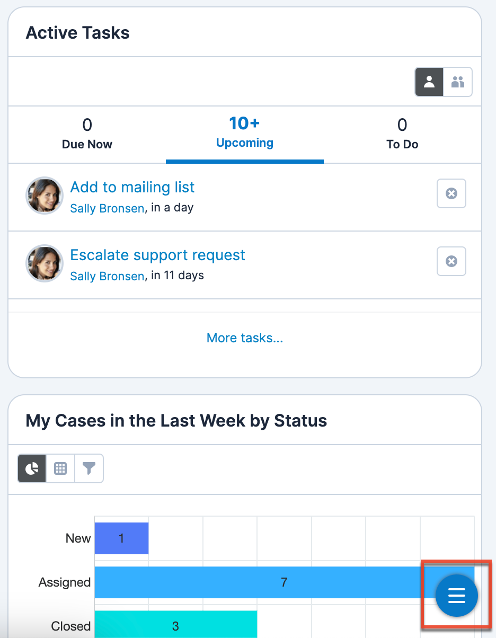The height and width of the screenshot is (638, 496).
Task: Show the chart view of My Cases
Action: pyautogui.click(x=32, y=468)
